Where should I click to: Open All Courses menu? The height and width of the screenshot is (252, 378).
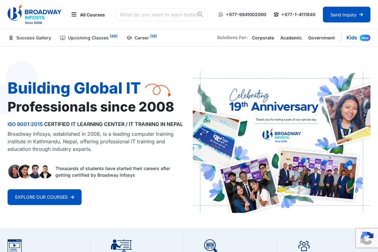tap(88, 15)
